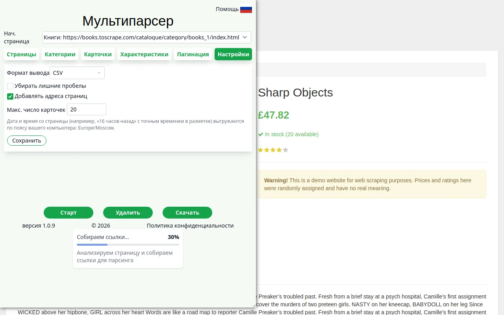Click the "Sharp Objects" book title
Screen dimensions: 504x315
[295, 93]
